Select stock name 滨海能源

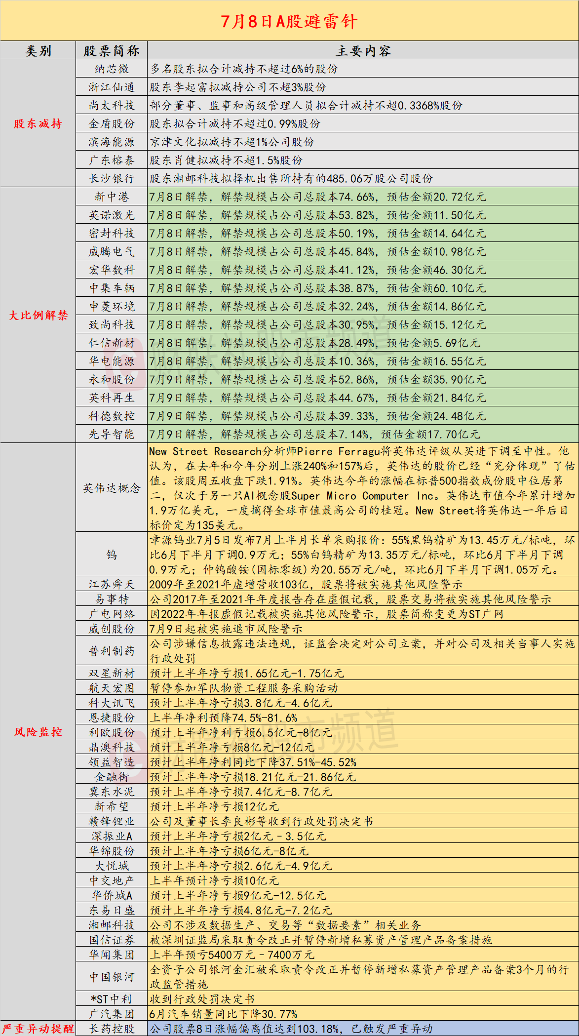coord(112,142)
